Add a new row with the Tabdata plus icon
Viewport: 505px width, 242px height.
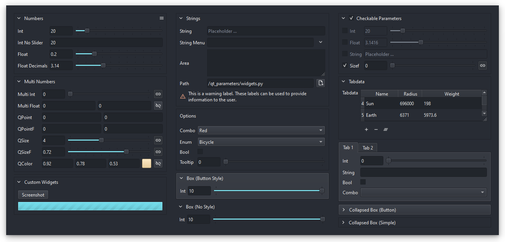tap(366, 129)
